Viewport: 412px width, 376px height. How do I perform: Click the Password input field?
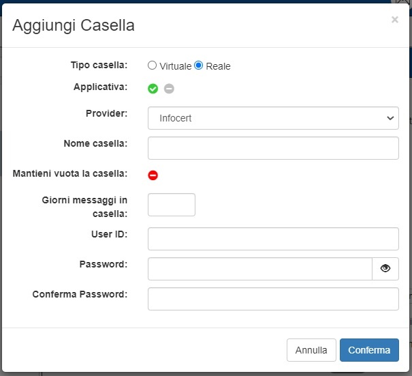tap(260, 269)
